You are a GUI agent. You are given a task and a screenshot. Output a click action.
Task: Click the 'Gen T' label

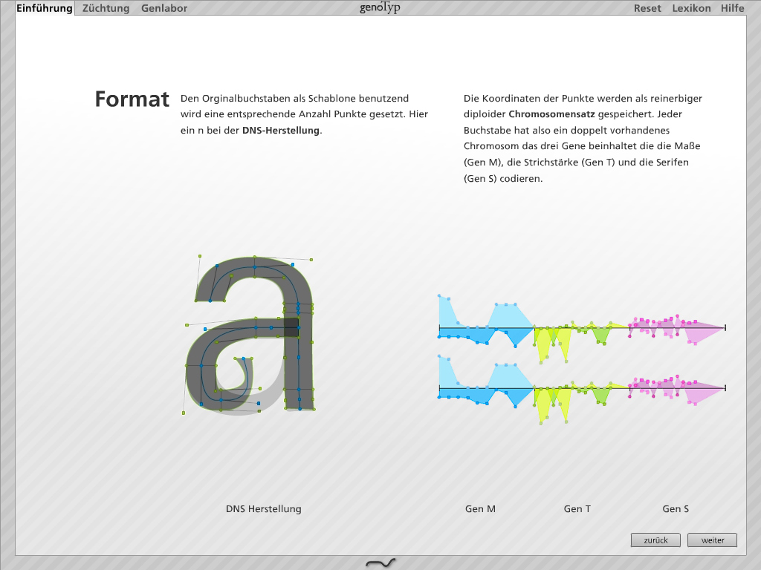pos(577,509)
